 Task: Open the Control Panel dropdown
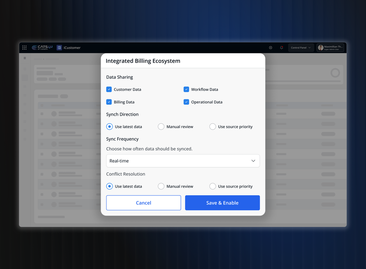(301, 48)
